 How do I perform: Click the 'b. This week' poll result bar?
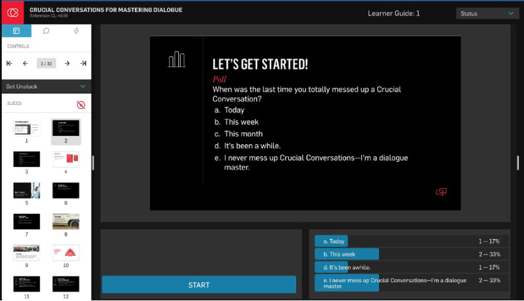pyautogui.click(x=347, y=254)
